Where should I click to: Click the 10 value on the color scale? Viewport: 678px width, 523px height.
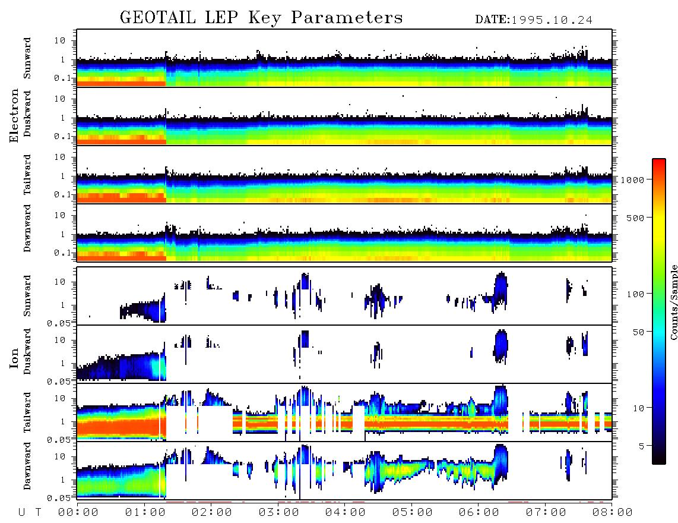[x=638, y=408]
